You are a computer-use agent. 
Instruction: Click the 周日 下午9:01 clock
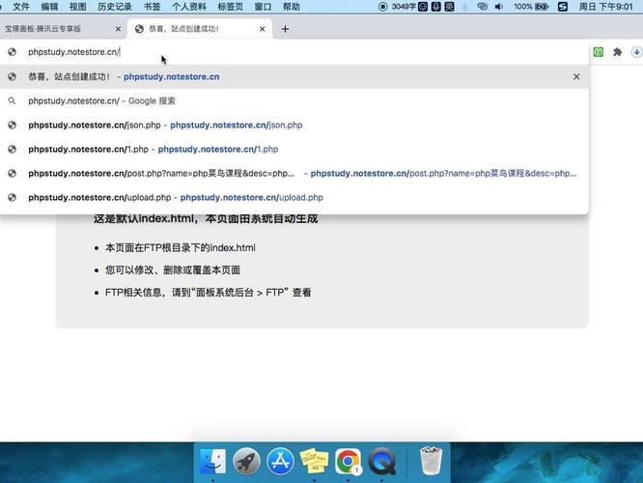pyautogui.click(x=605, y=7)
